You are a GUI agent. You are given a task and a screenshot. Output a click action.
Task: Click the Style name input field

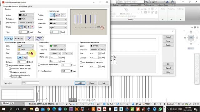(x=30, y=83)
